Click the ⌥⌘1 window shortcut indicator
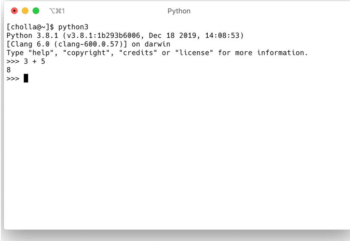 click(54, 11)
